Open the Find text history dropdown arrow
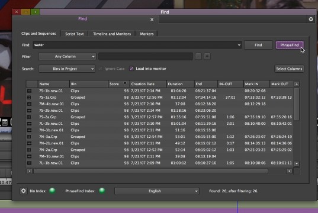 pos(239,45)
